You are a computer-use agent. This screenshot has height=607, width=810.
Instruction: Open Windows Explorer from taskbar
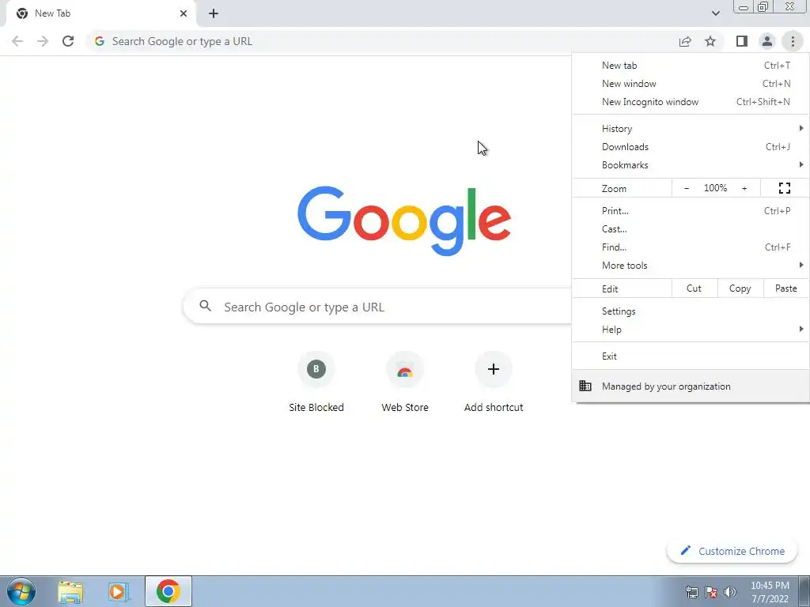coord(70,592)
